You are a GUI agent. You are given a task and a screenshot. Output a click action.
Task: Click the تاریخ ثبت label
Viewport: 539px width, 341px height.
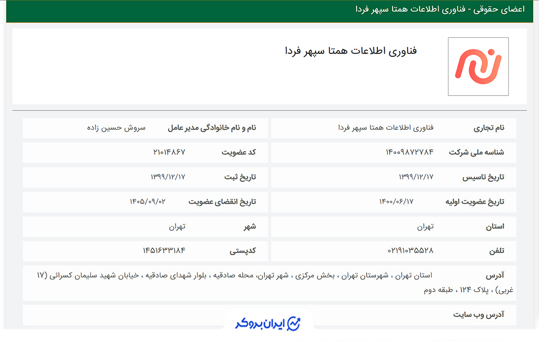tap(240, 177)
